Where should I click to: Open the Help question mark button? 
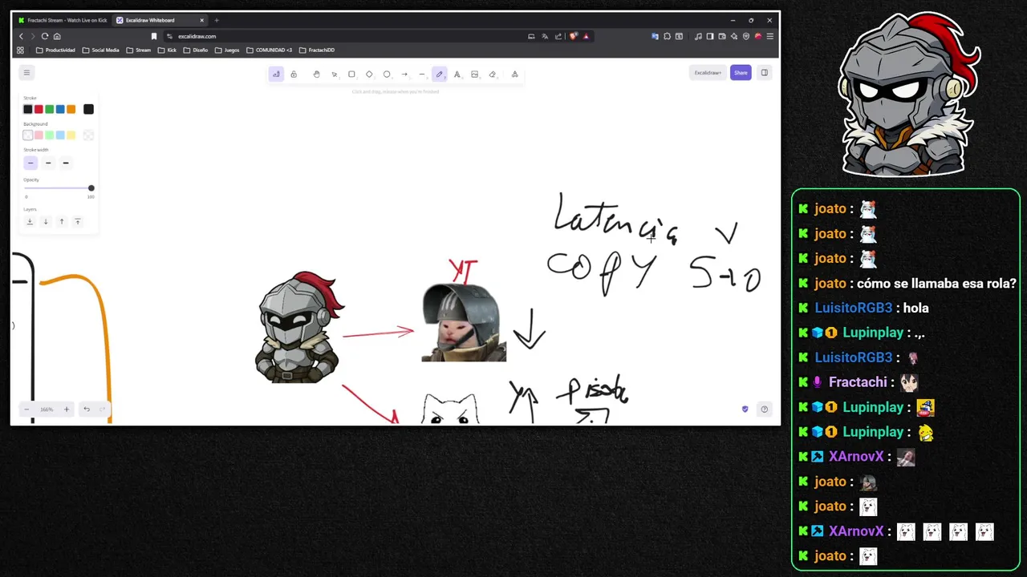tap(765, 410)
